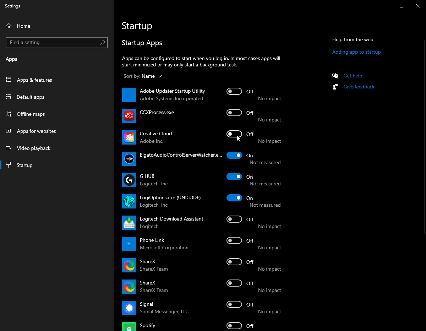This screenshot has width=426, height=331.
Task: Open Apps & features page
Action: point(57,80)
